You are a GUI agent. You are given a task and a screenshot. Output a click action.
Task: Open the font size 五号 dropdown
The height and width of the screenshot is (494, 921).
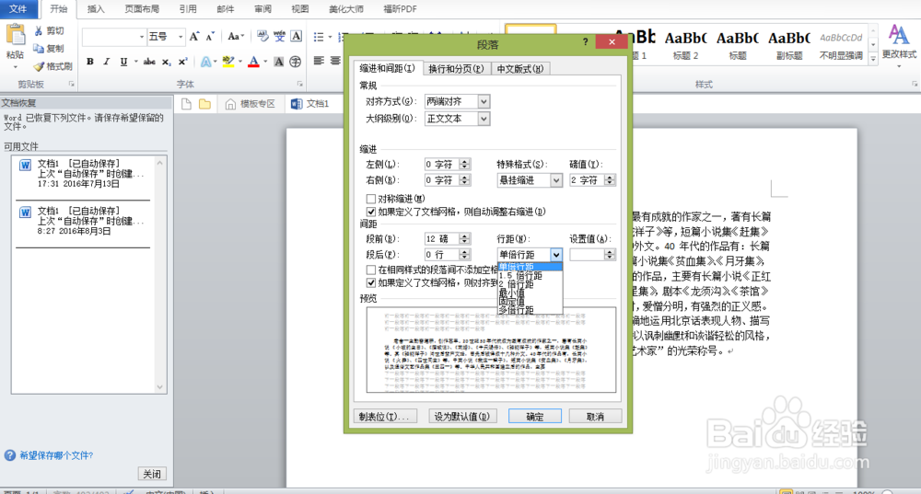tap(181, 37)
